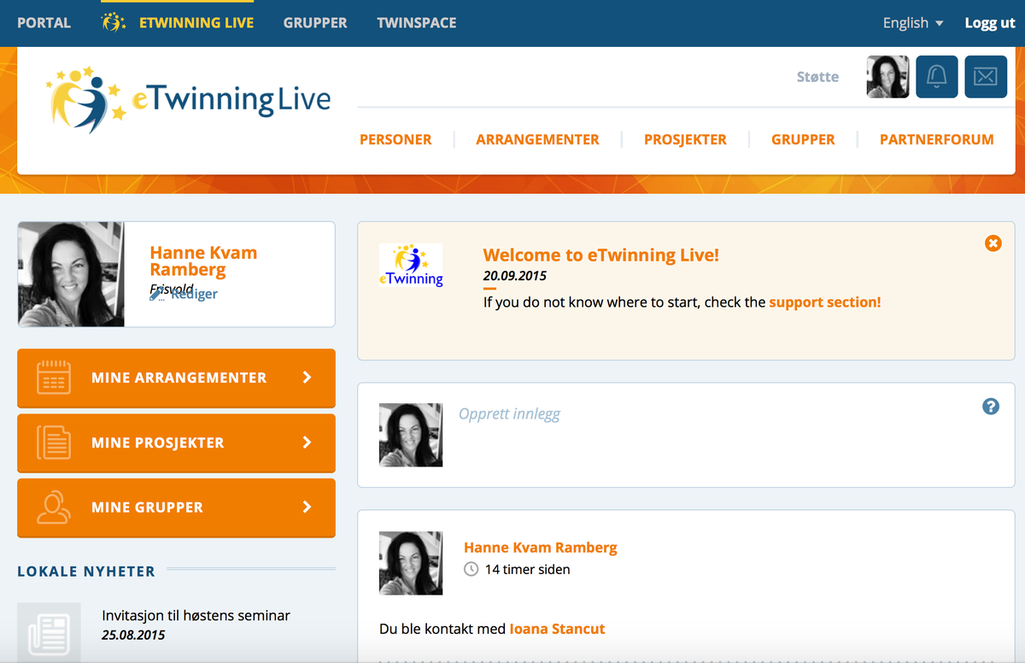1025x663 pixels.
Task: Open the TWINSPACE tab
Action: click(x=417, y=23)
